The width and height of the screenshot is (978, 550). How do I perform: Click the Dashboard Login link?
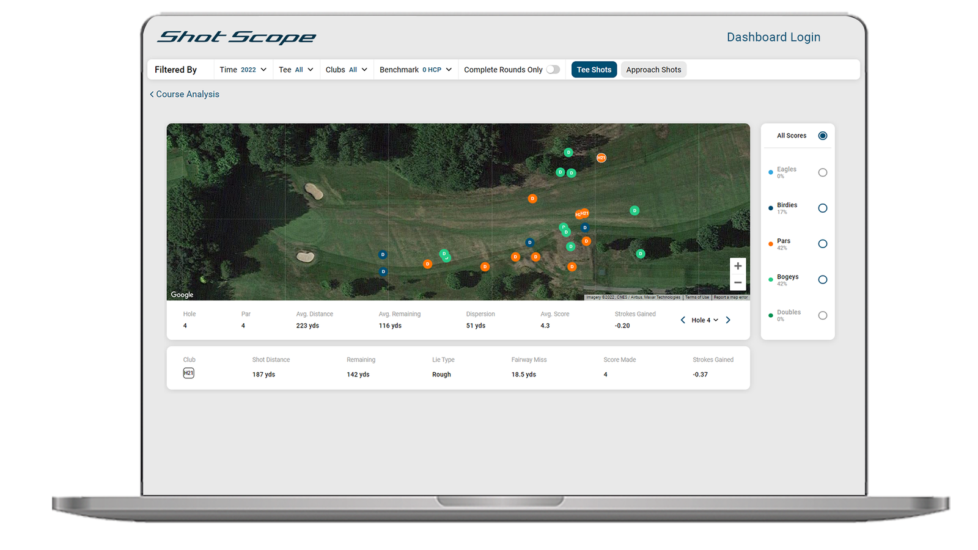click(x=773, y=37)
